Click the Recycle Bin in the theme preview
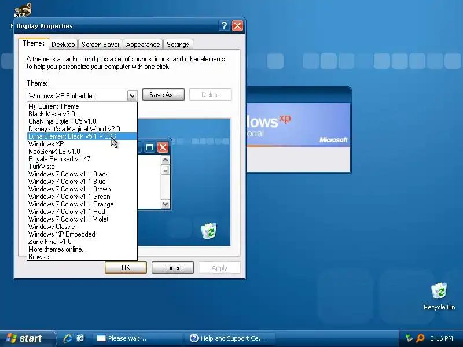The image size is (463, 347). coord(209,231)
